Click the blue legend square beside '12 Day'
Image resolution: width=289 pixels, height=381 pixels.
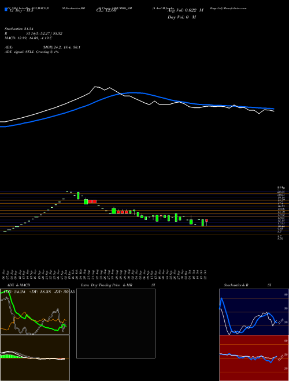tap(6, 9)
